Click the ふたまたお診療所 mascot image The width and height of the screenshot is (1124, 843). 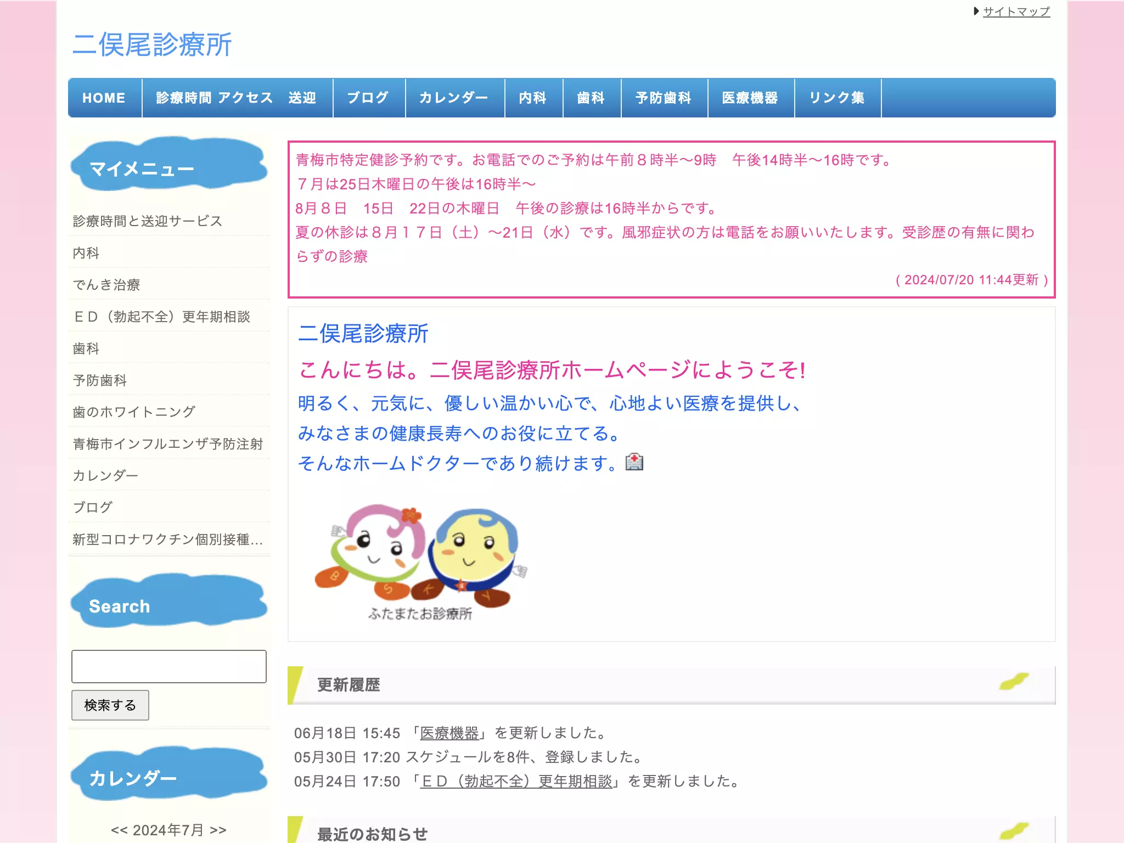click(421, 563)
